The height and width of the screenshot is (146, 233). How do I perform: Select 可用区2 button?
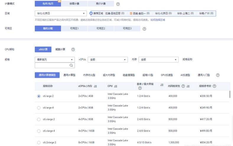click(101, 28)
